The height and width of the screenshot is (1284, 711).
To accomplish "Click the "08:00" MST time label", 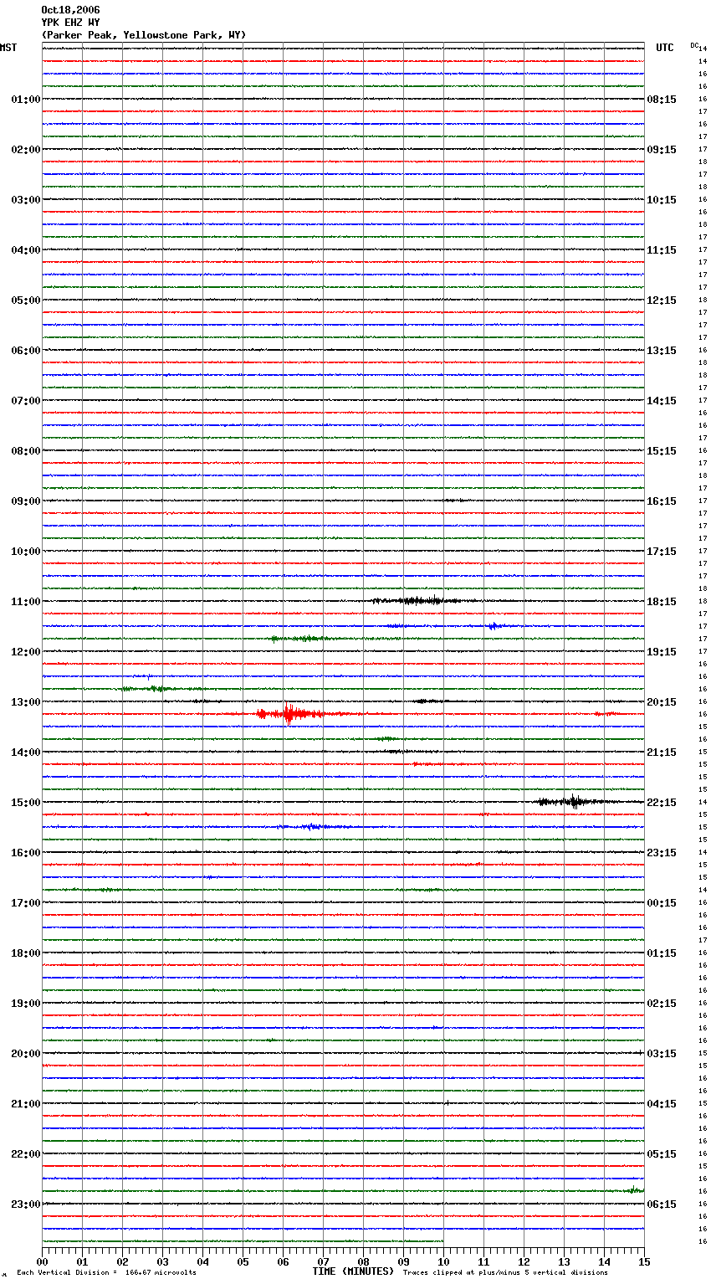I will point(25,451).
